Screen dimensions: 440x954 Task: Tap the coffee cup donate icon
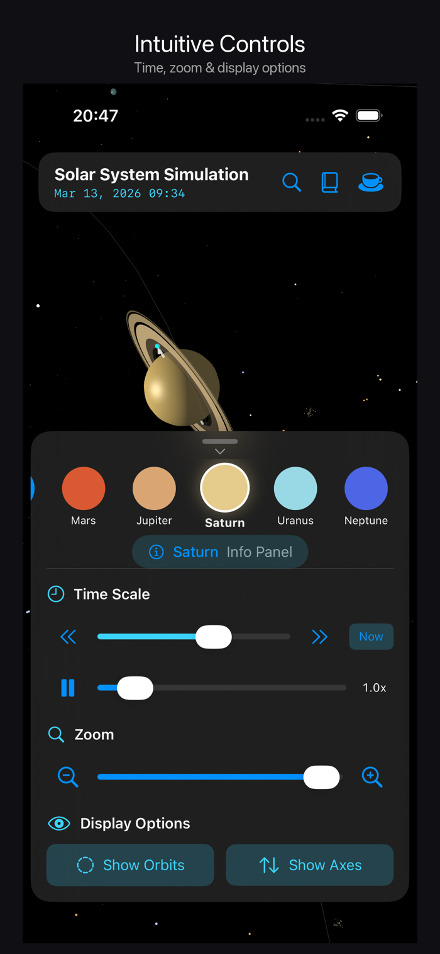point(371,182)
